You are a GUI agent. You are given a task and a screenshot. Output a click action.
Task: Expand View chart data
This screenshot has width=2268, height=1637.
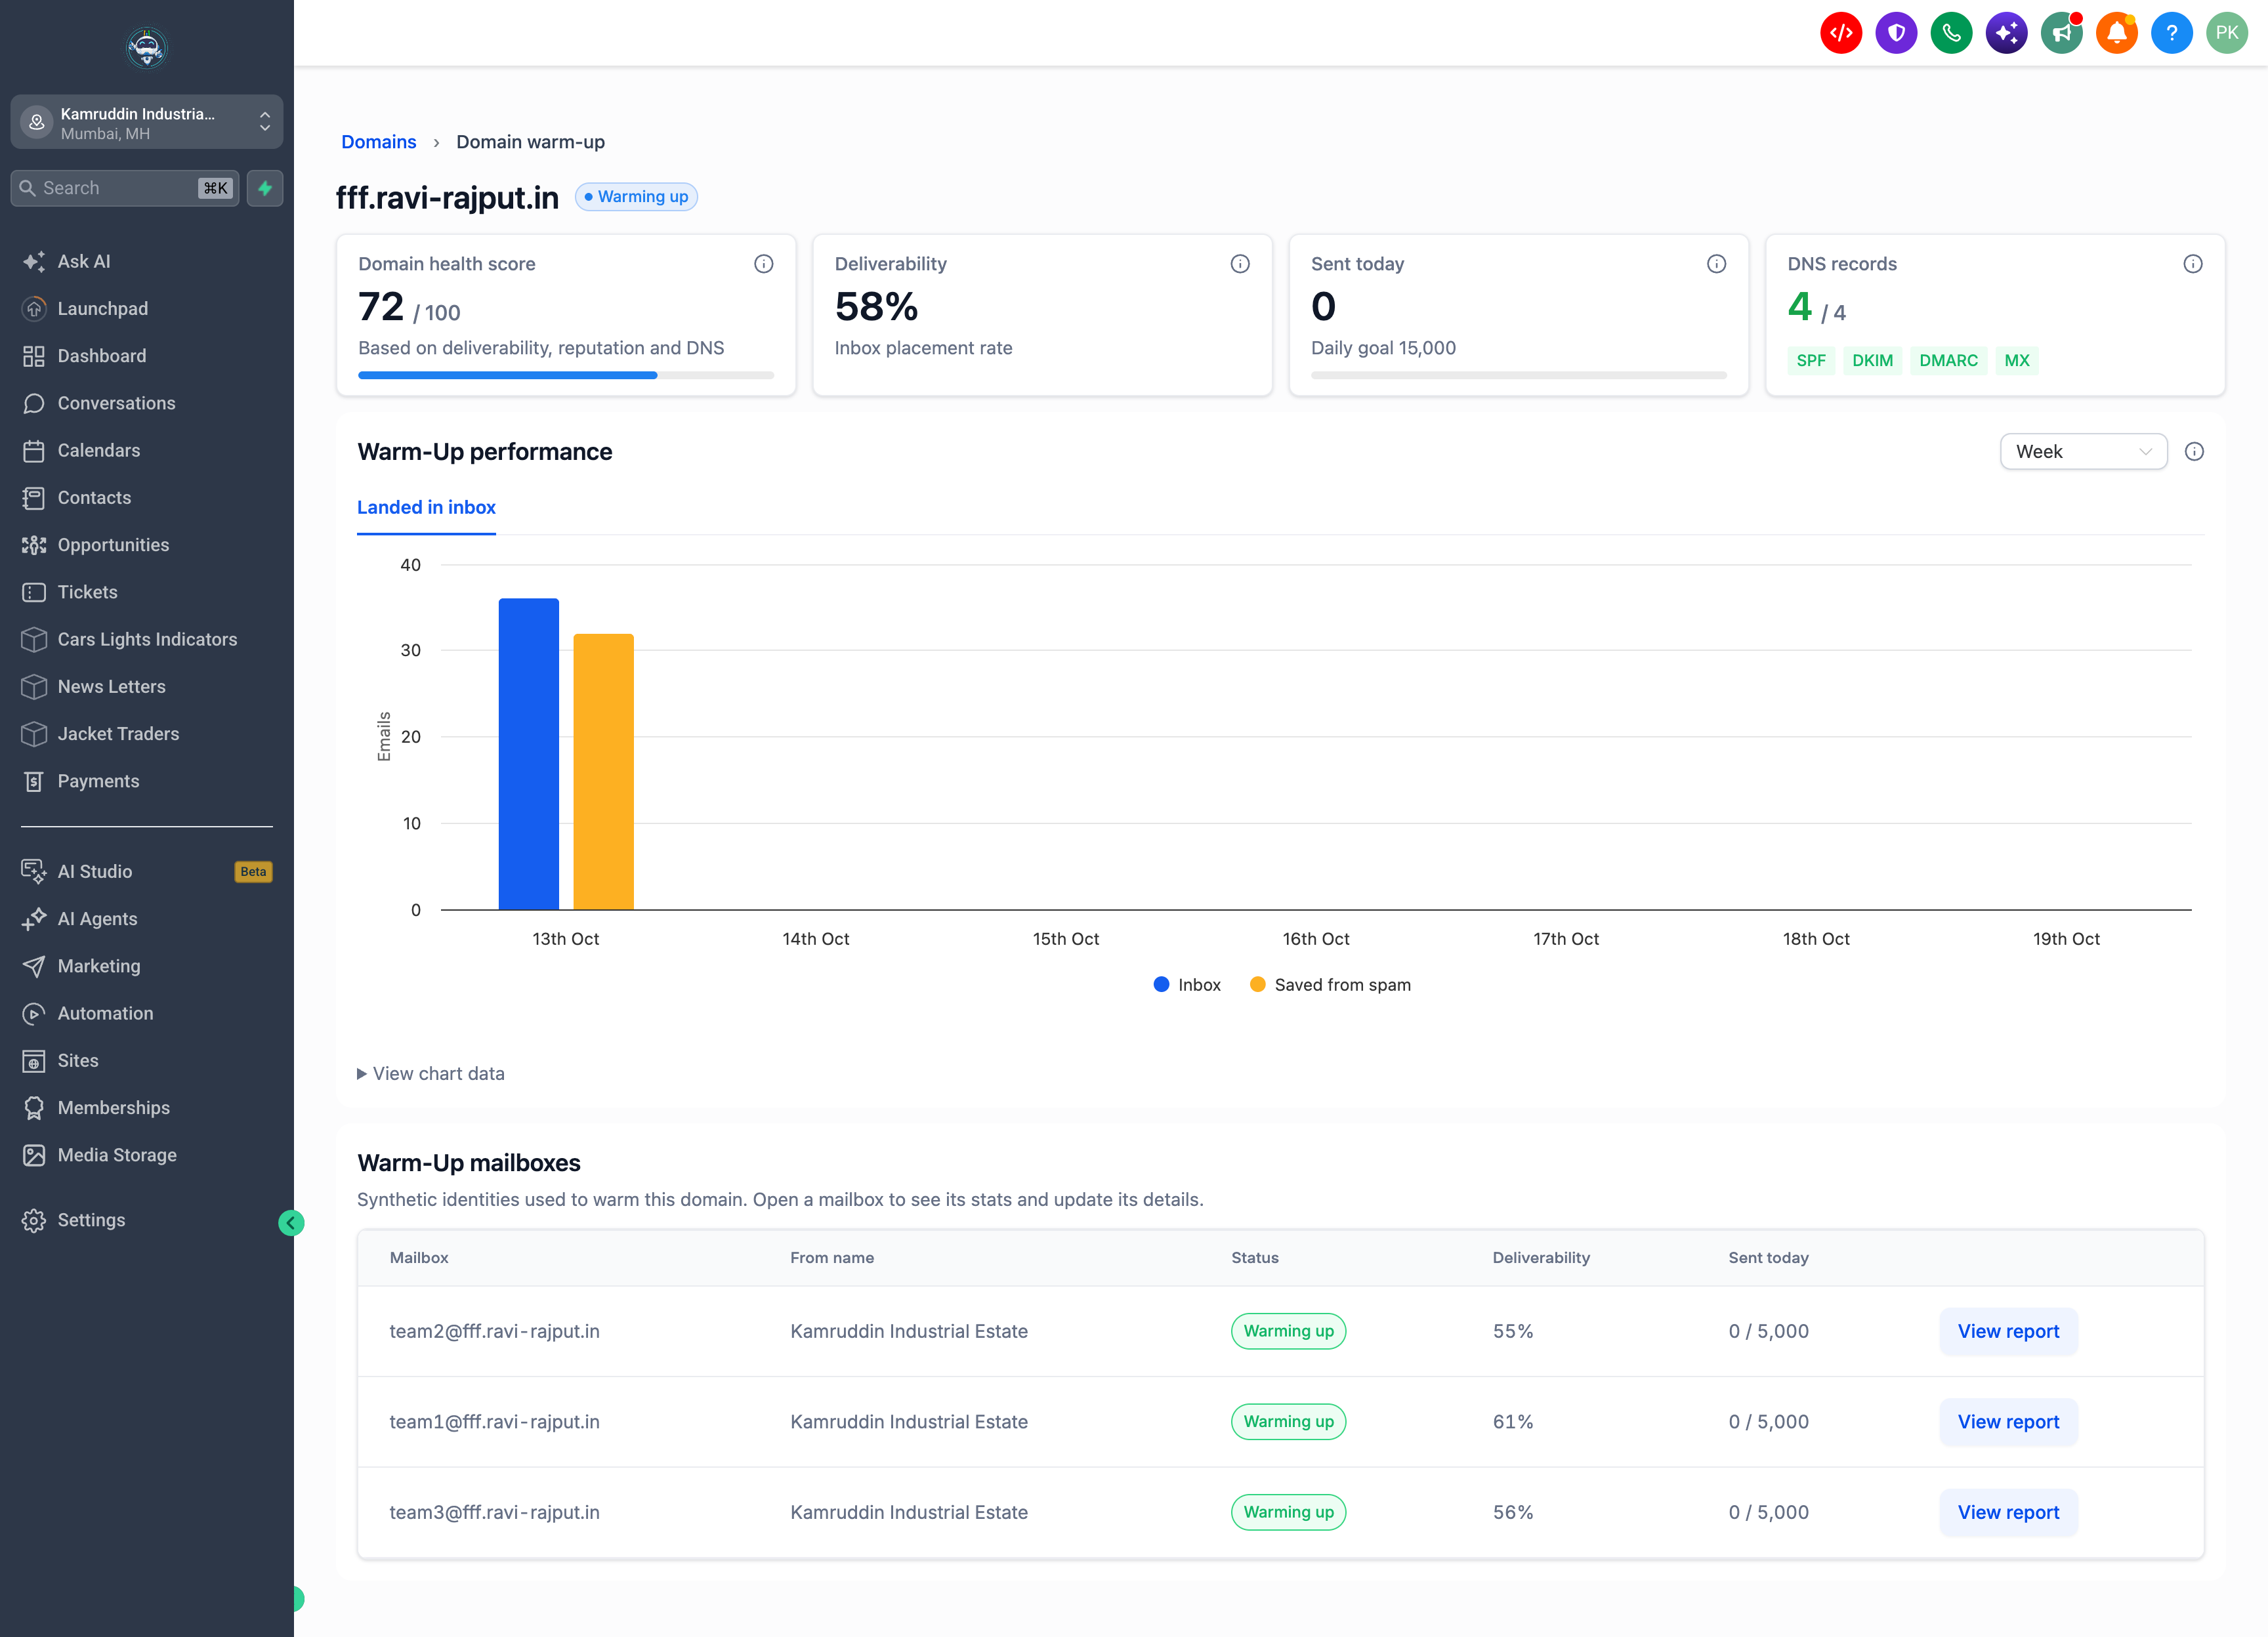coord(431,1073)
